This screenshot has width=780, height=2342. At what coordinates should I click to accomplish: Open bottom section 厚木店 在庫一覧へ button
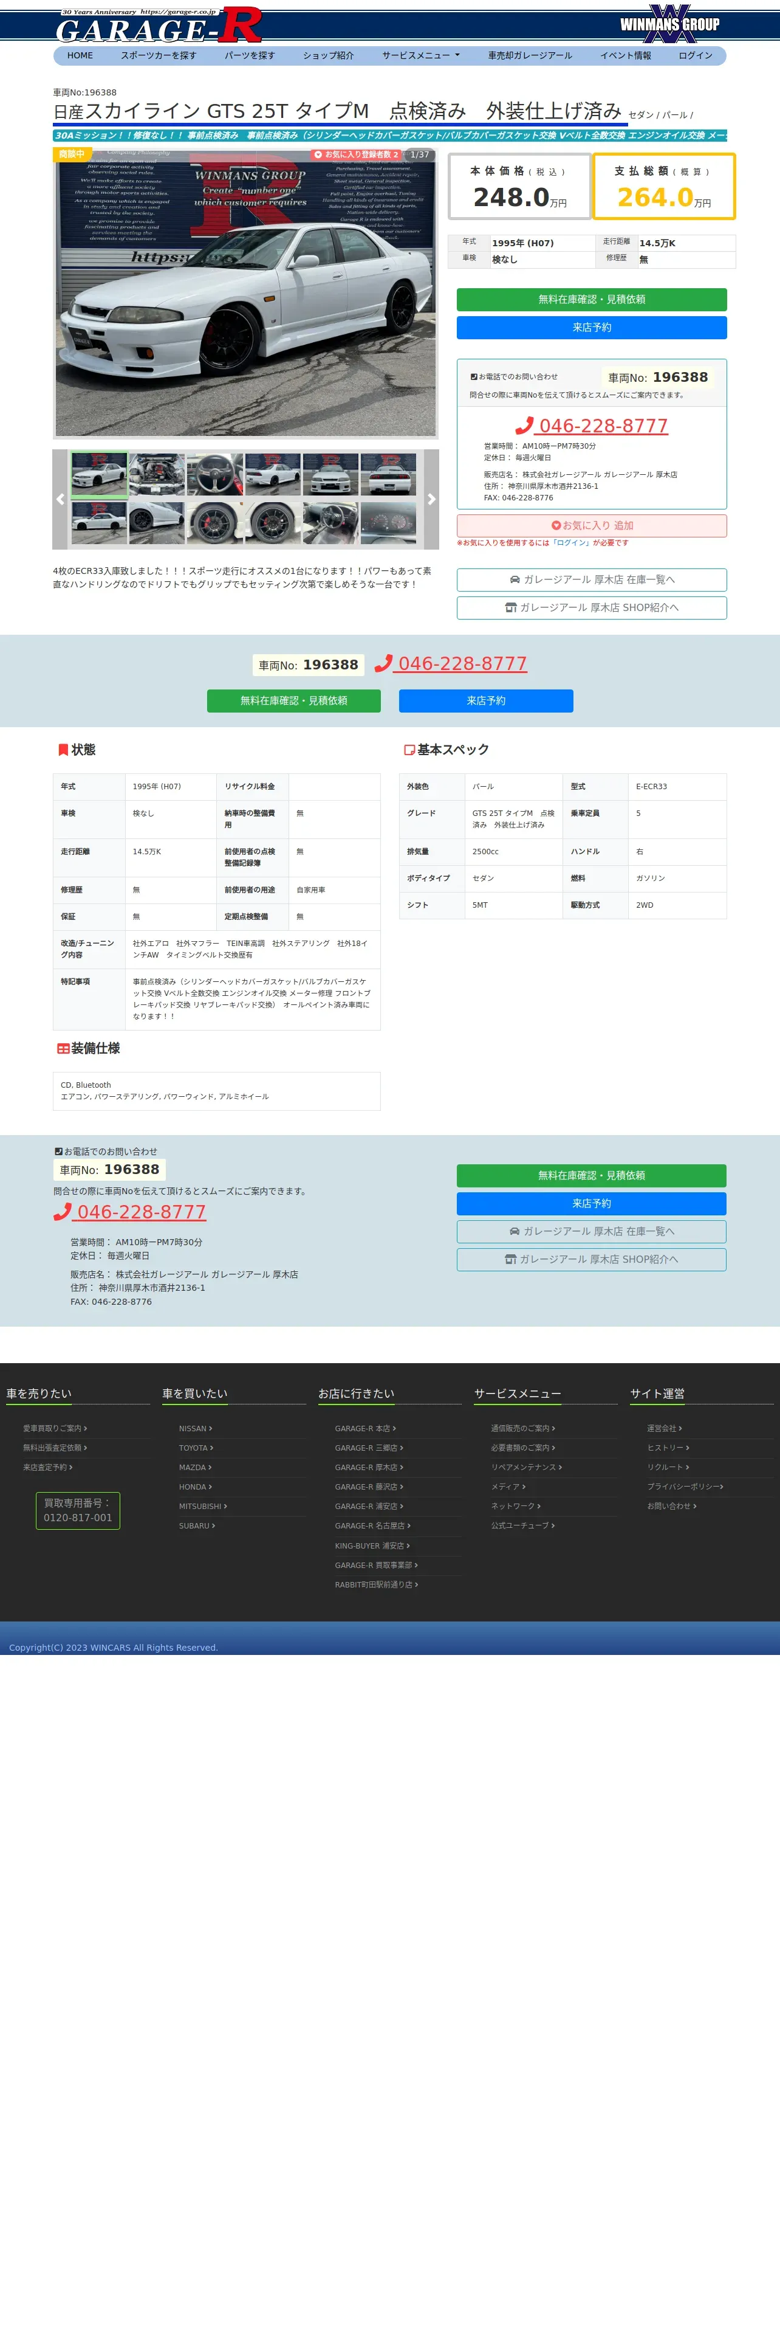591,1232
